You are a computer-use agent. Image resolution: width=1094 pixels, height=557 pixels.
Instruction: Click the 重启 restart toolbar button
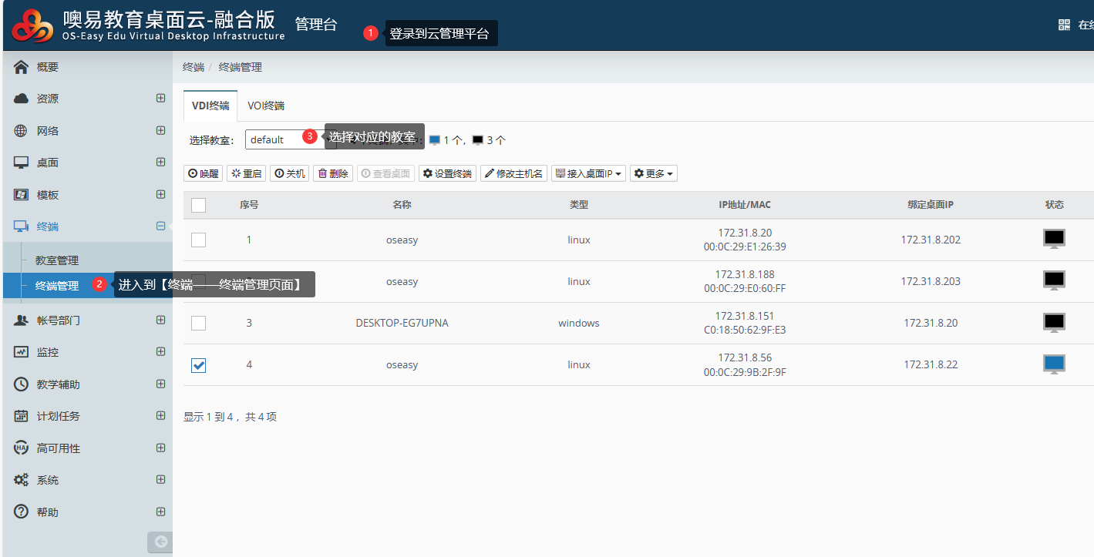[246, 173]
